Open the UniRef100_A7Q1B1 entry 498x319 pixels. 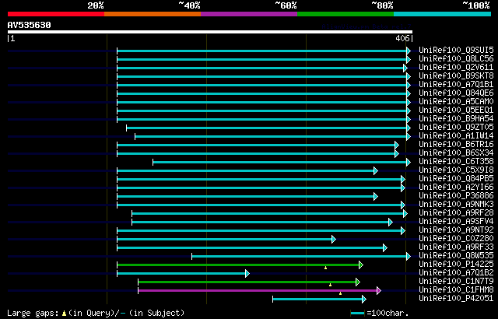coord(456,85)
